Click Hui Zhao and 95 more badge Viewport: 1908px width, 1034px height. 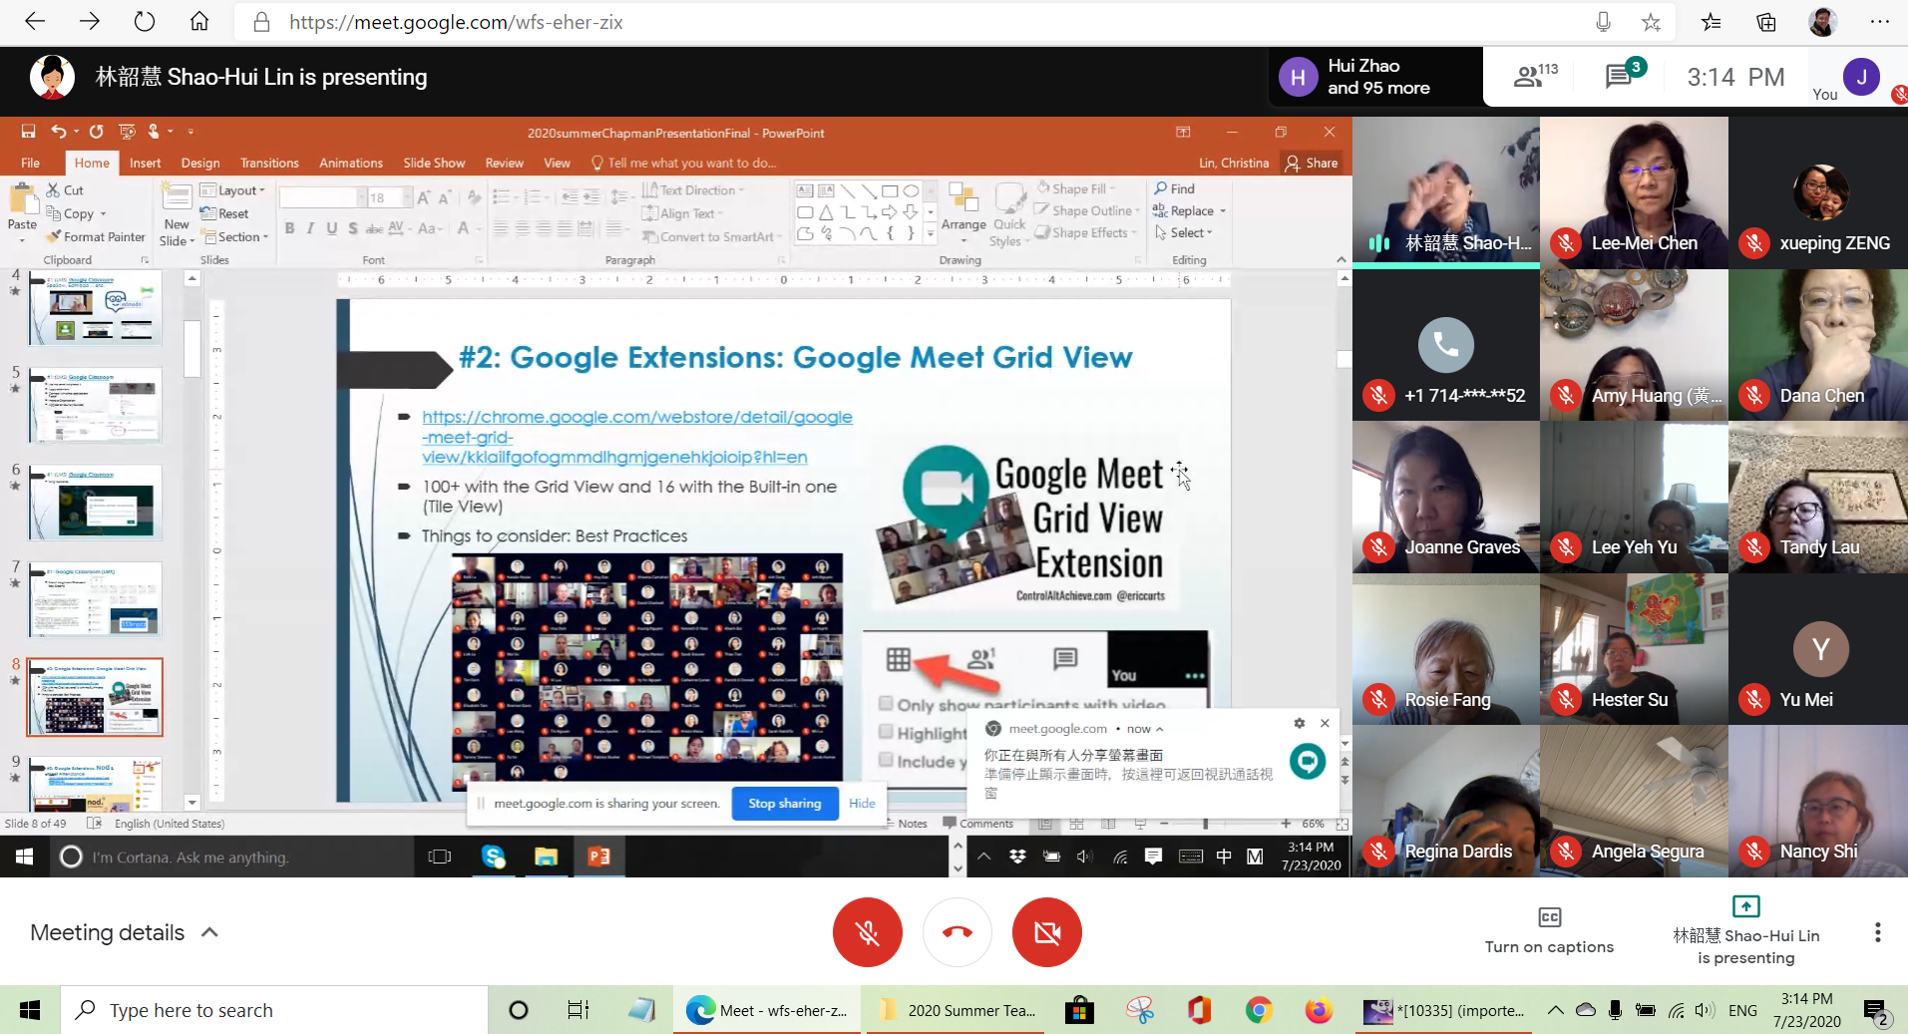[x=1374, y=77]
